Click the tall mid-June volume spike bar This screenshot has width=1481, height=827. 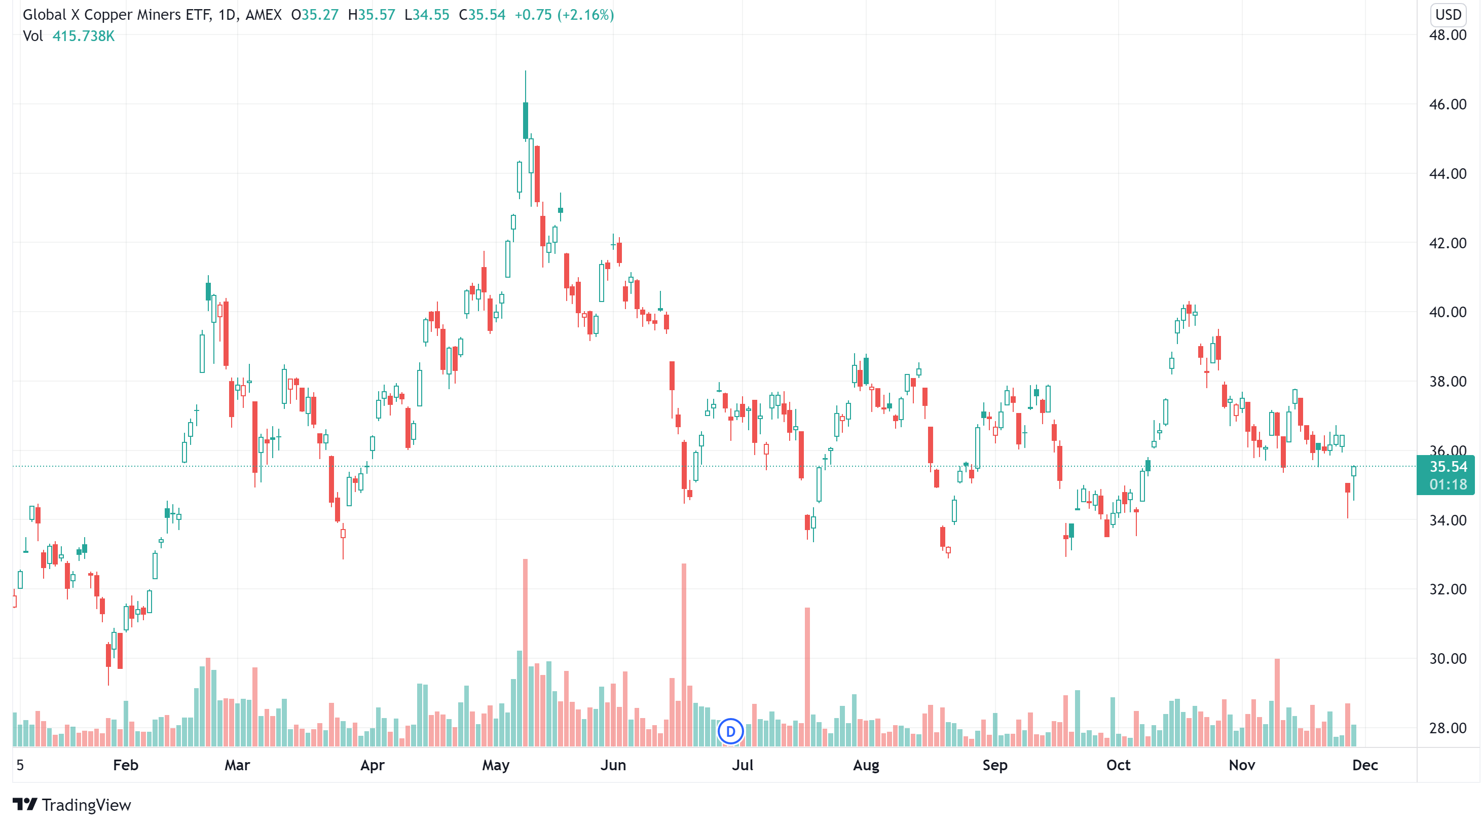coord(684,655)
